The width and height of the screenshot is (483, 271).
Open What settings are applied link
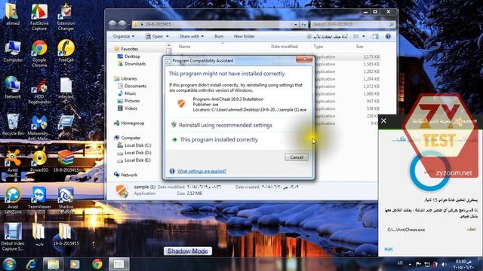pos(202,171)
